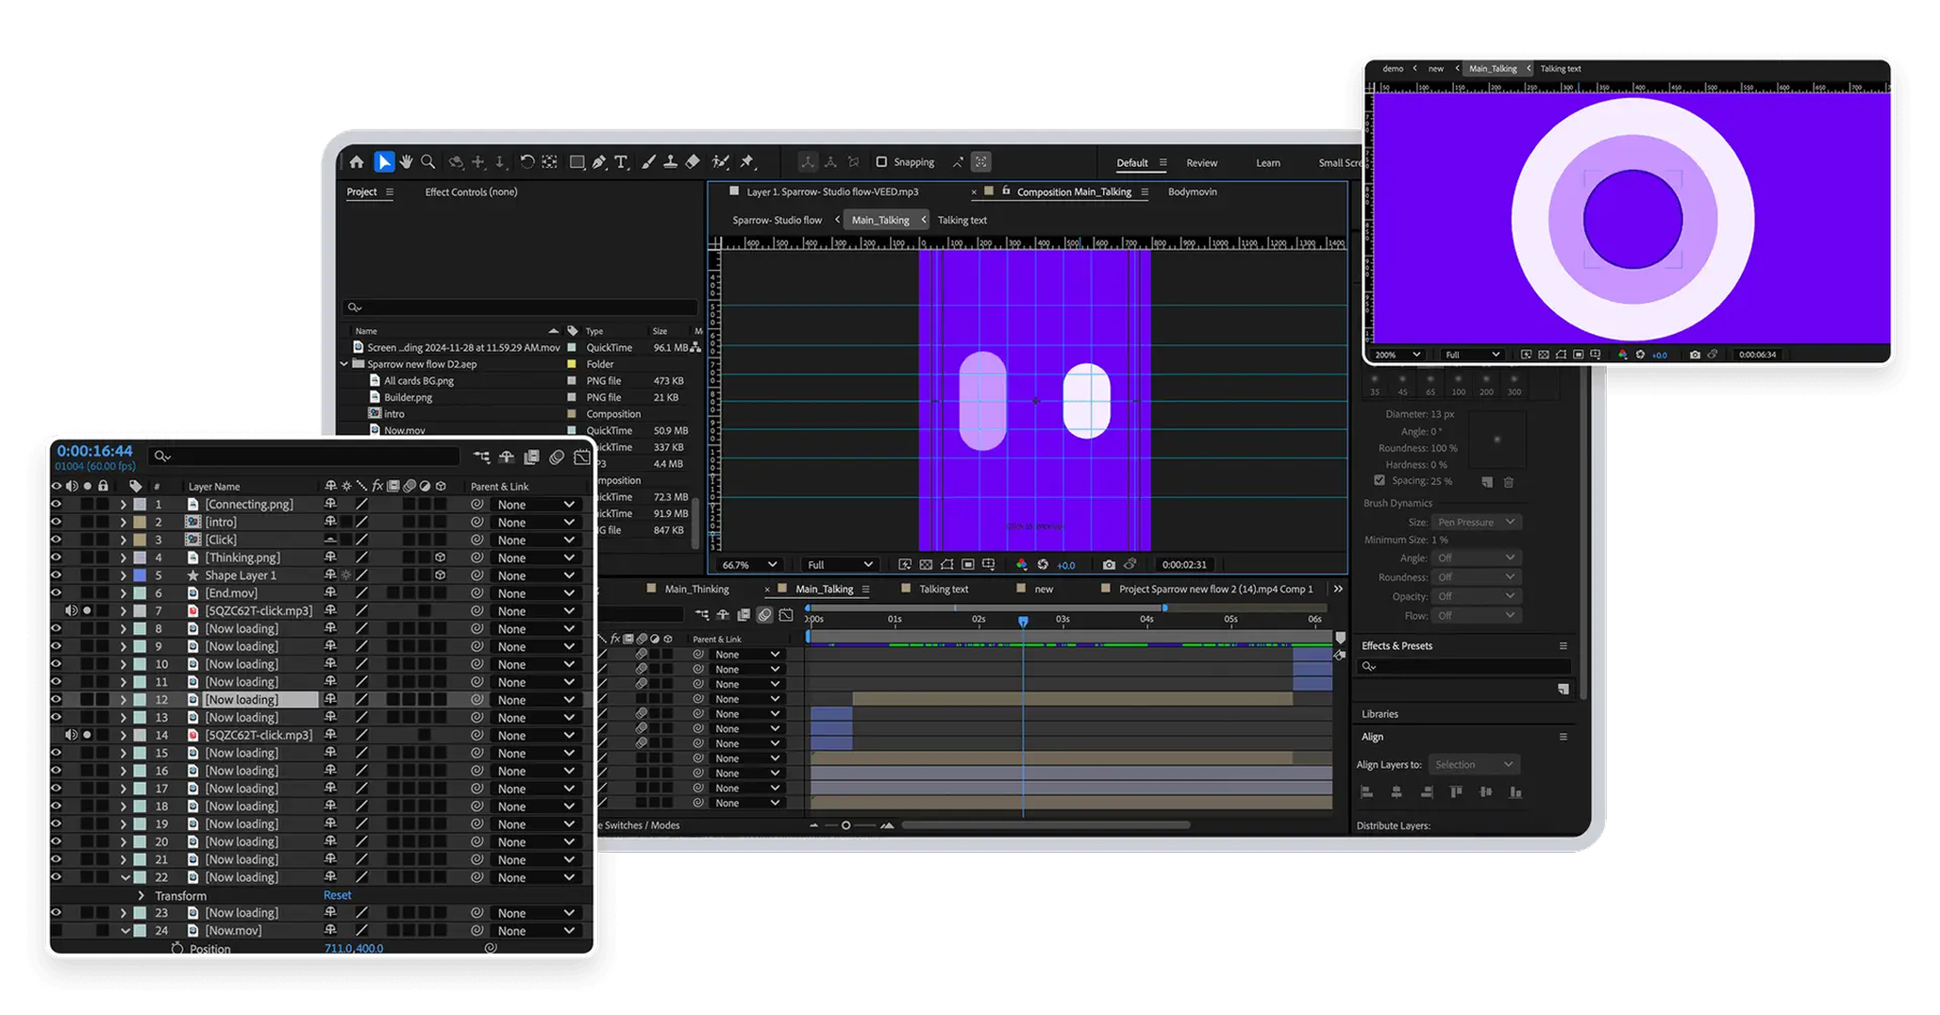Select the Pen tool
The height and width of the screenshot is (1015, 1940).
pyautogui.click(x=599, y=162)
